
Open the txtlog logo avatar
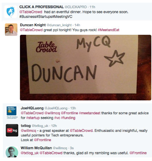[x=12, y=130]
